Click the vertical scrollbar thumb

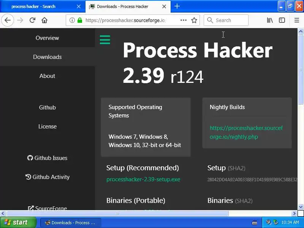pyautogui.click(x=301, y=70)
